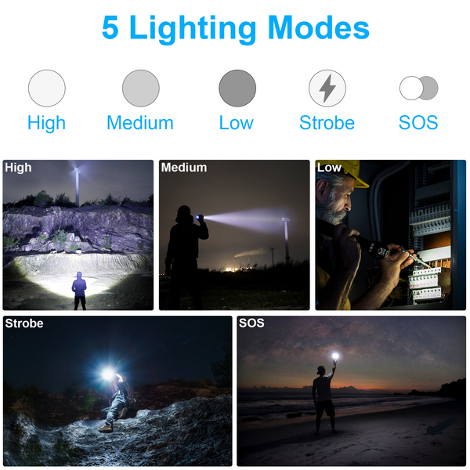Select the blue 'SOS' label under the icons
The image size is (470, 470).
418,123
